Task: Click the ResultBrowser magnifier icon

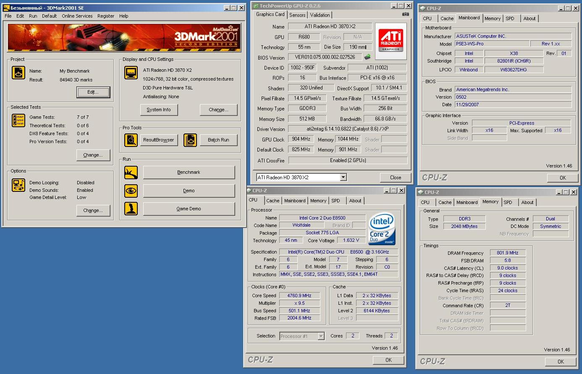Action: 131,140
